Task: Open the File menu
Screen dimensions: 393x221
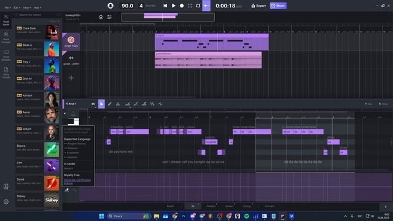Action: (7, 7)
